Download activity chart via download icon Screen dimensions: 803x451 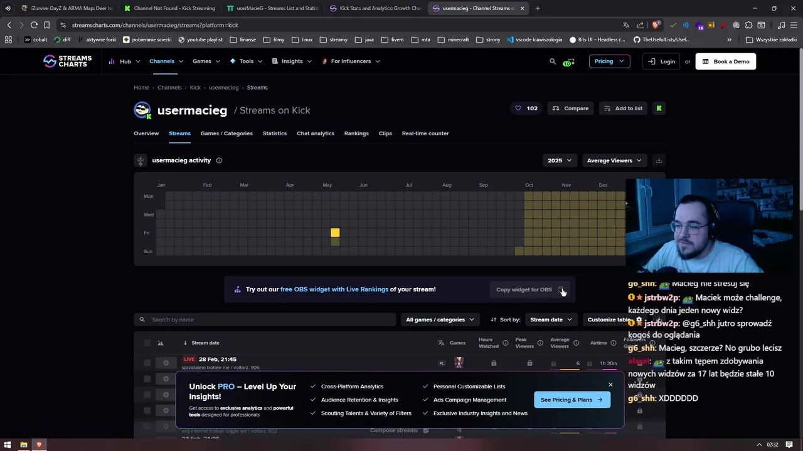pos(659,160)
